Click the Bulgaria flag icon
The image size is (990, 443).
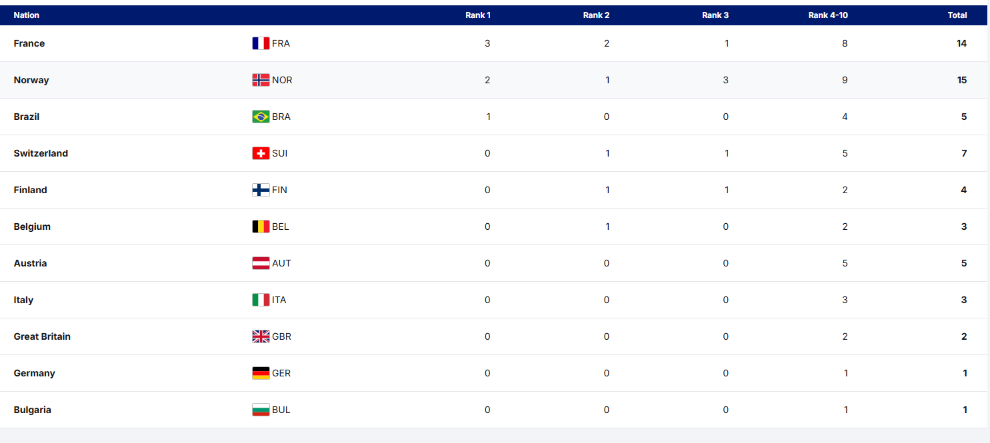click(x=261, y=410)
